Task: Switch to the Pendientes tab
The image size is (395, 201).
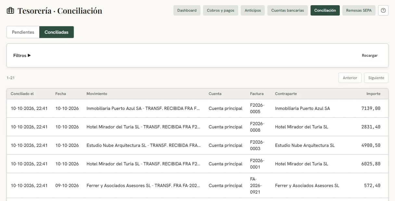Action: (x=23, y=32)
